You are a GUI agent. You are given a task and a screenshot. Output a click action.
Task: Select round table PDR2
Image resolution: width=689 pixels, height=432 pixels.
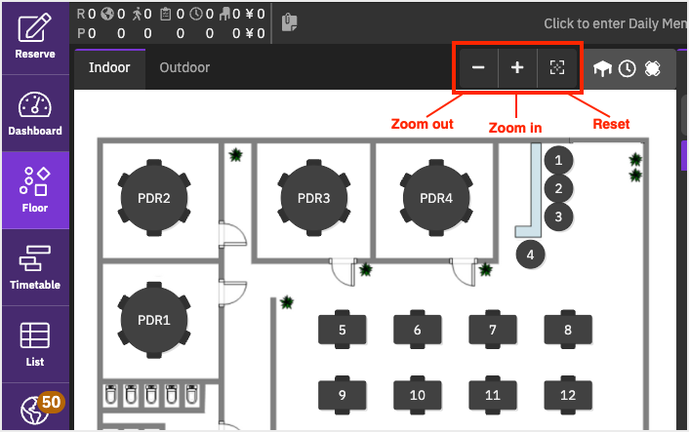(x=154, y=198)
